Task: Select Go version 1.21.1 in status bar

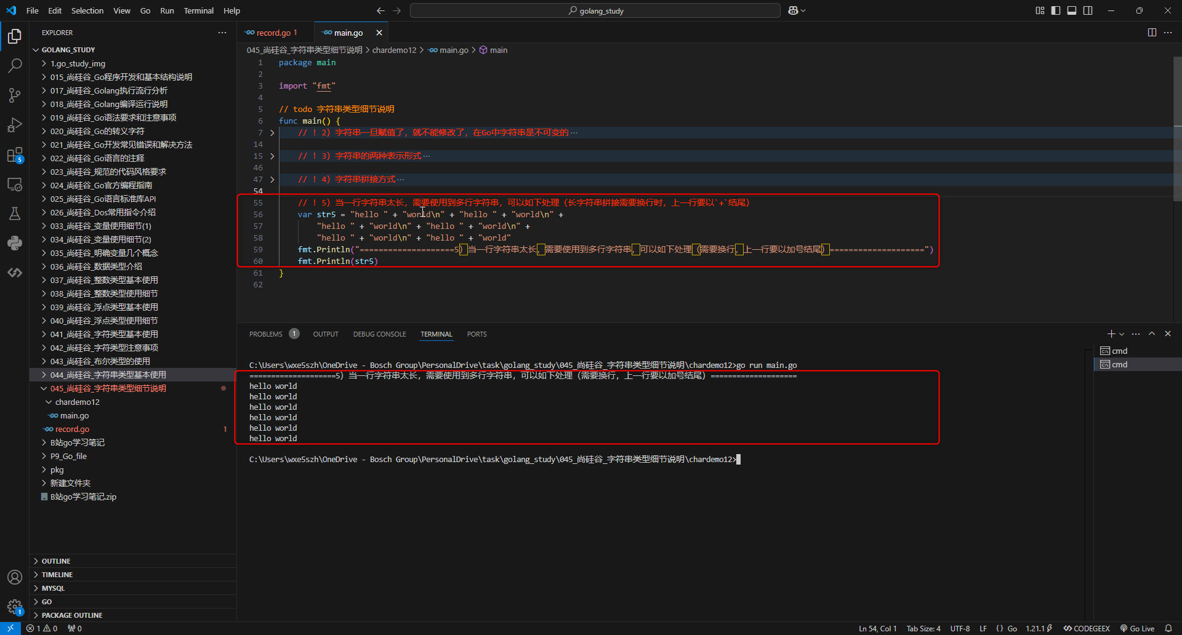Action: coord(1039,628)
